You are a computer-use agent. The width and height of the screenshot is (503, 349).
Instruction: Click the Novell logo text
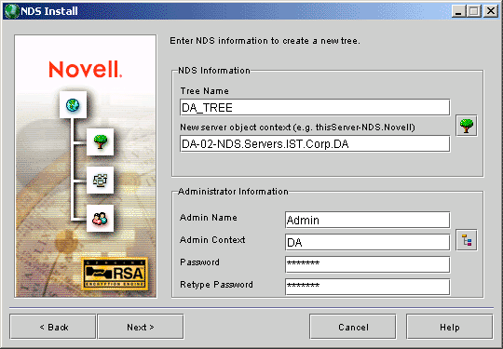coord(86,69)
